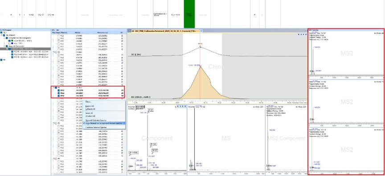Viewport: 385px width, 176px height.
Task: Uncheck the green m/z extracted ion trace checkbox
Action: (9, 40)
